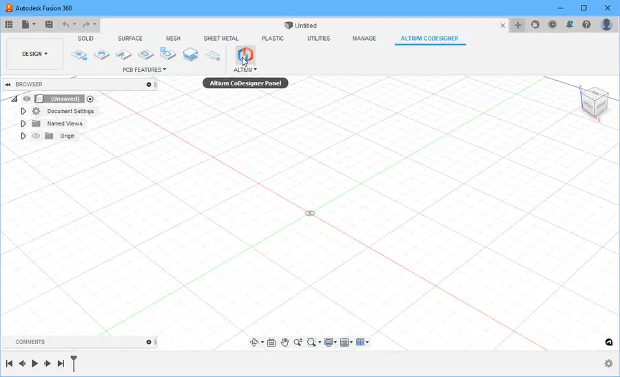Switch to the MESH tab
This screenshot has width=620, height=377.
point(173,39)
